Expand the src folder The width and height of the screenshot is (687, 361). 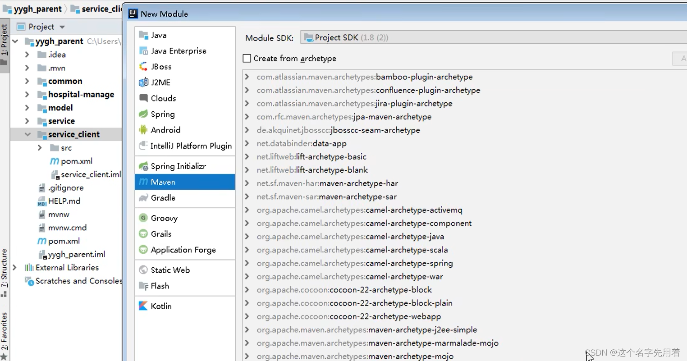[40, 148]
